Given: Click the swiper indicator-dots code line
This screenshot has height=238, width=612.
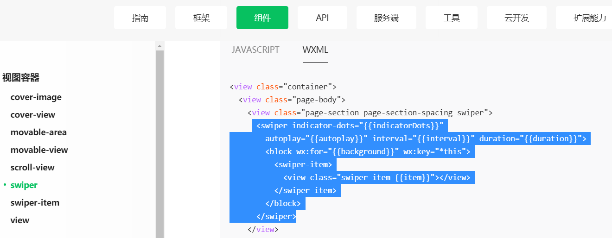Looking at the screenshot, I should point(350,125).
